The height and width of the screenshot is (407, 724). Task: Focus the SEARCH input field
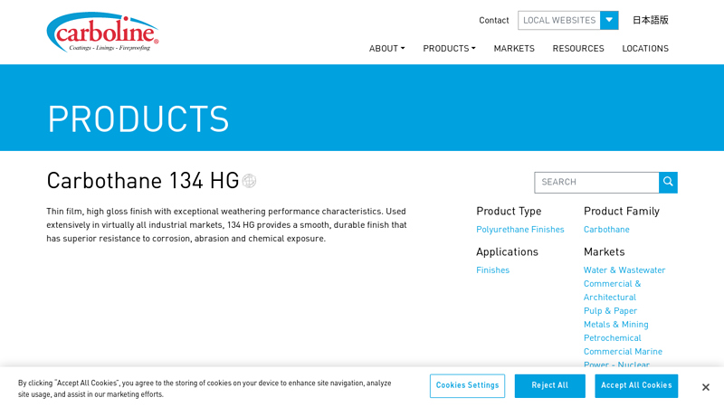pos(596,183)
